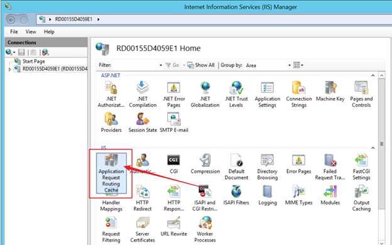Open the View menu
Screen dimensions: 392x245
point(31,32)
